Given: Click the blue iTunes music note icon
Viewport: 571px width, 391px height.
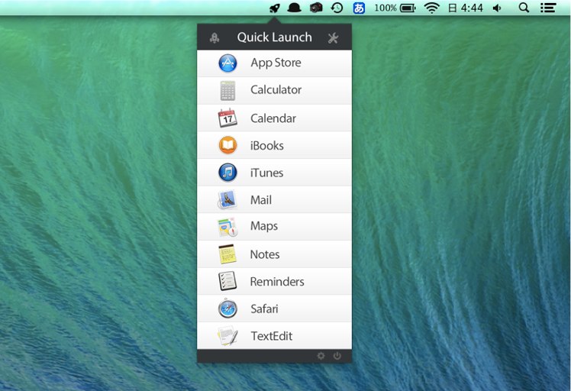Looking at the screenshot, I should (227, 173).
